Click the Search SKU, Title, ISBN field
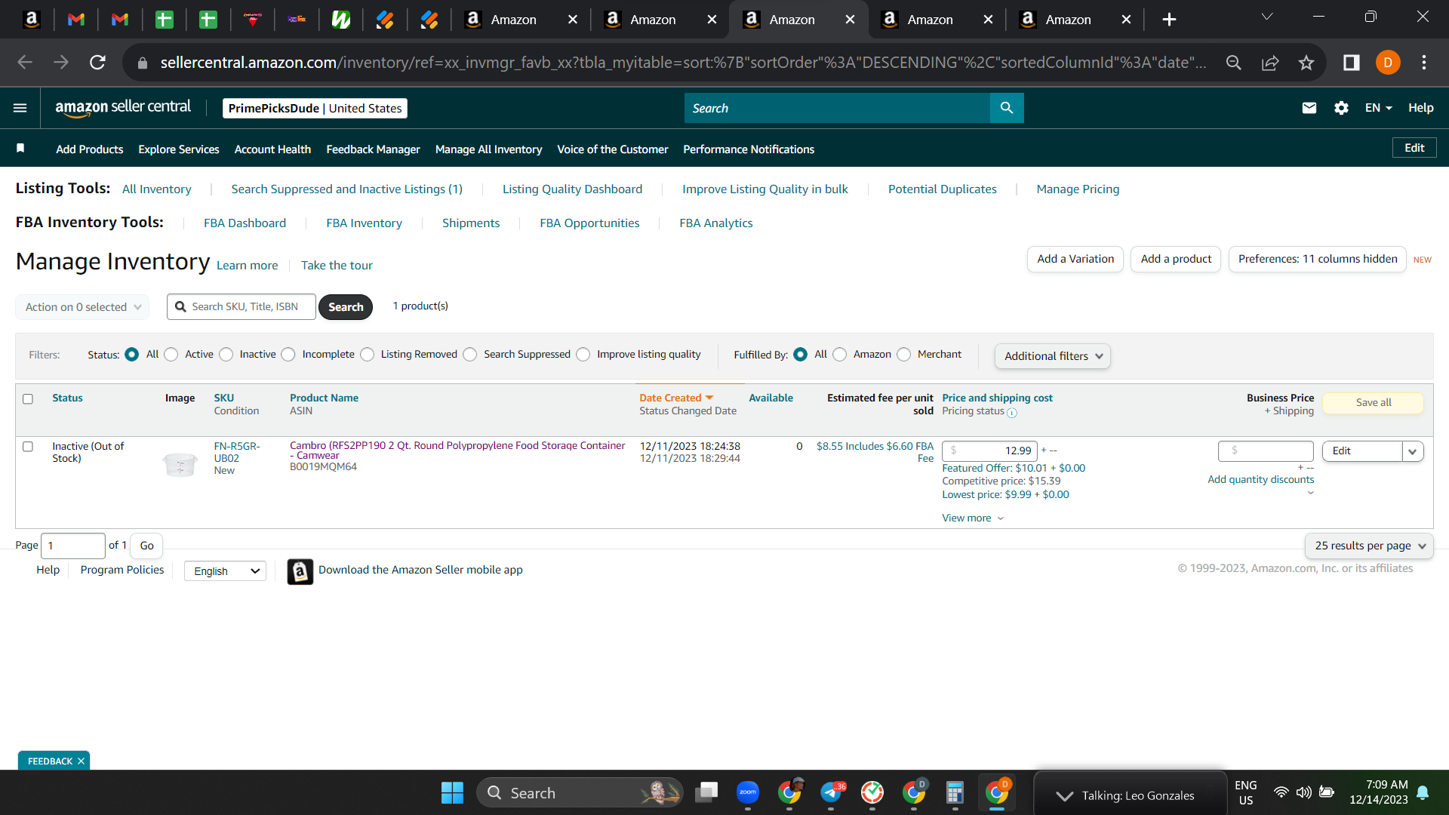The width and height of the screenshot is (1449, 815). tap(241, 307)
